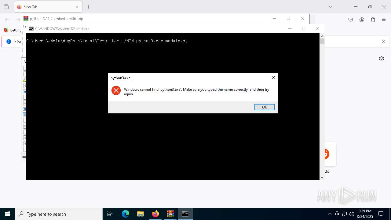
Task: Open Firefox list all tabs dropdown
Action: (x=330, y=7)
